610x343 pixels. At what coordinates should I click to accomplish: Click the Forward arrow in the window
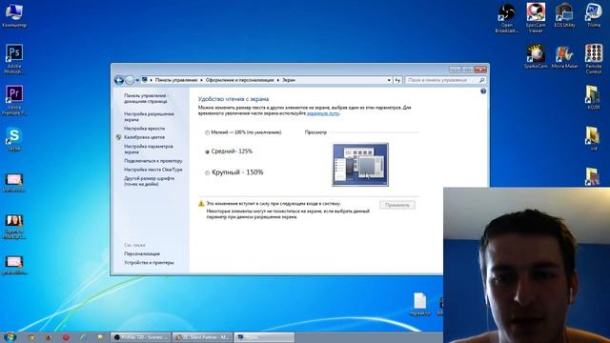coord(130,80)
